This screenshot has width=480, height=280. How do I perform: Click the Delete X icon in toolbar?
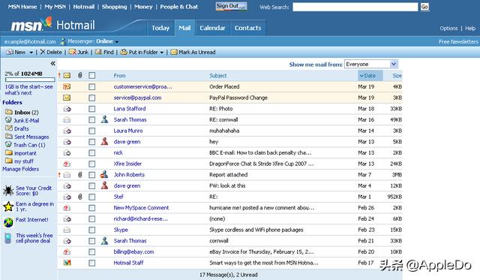(43, 52)
